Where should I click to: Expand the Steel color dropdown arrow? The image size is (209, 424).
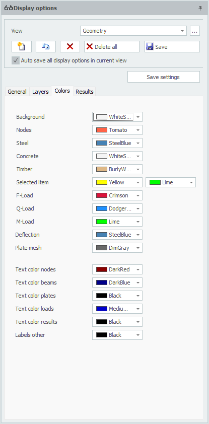138,143
